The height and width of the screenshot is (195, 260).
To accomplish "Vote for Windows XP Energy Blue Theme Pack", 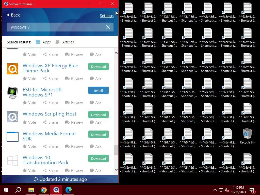I will pos(29,79).
